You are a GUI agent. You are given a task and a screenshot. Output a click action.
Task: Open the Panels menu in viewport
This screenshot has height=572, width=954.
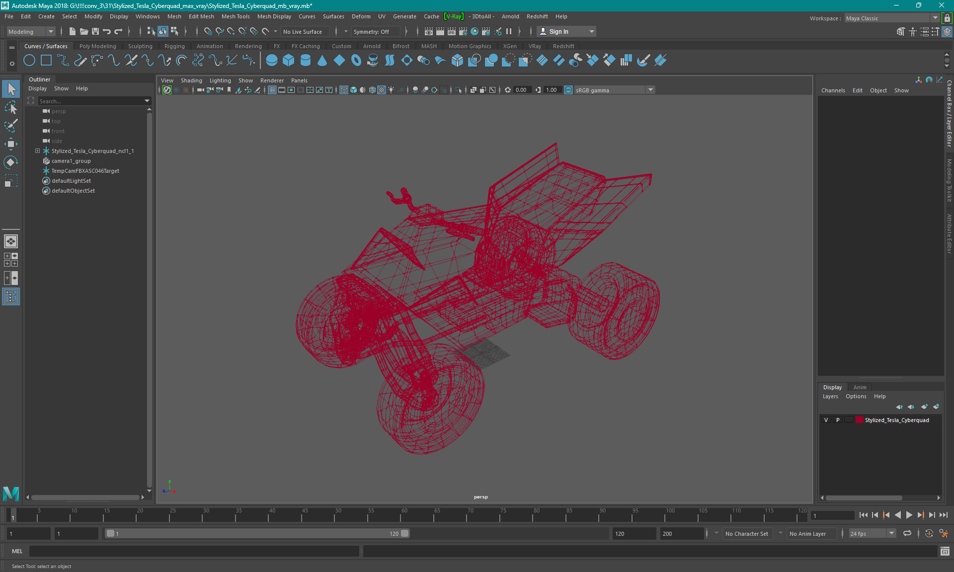tap(300, 79)
